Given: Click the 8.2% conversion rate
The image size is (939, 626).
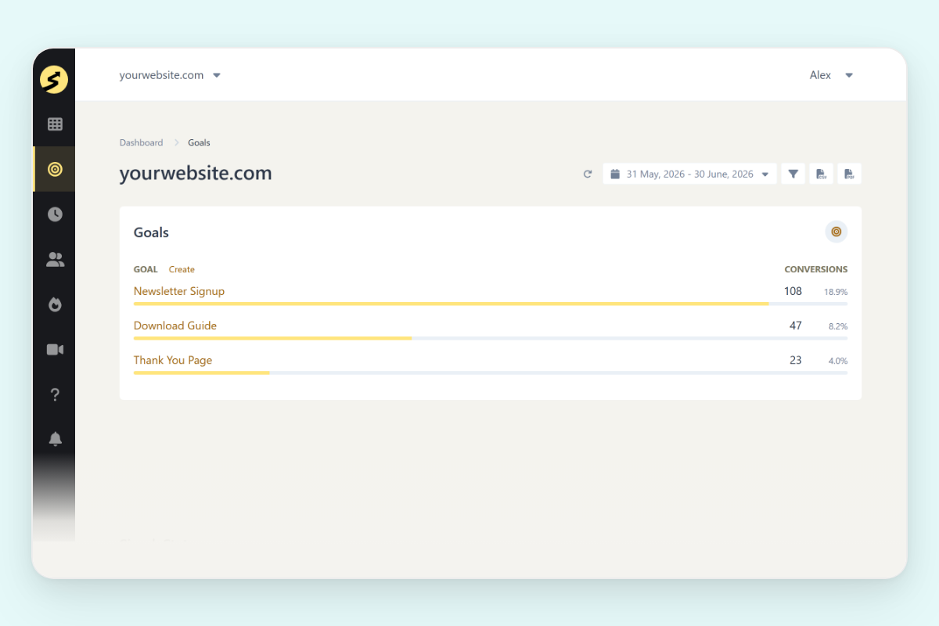Looking at the screenshot, I should pyautogui.click(x=838, y=326).
